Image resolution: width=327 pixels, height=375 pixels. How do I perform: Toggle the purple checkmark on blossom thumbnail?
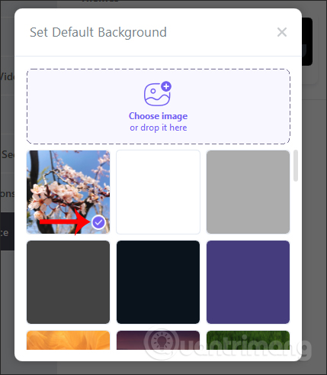(x=98, y=223)
